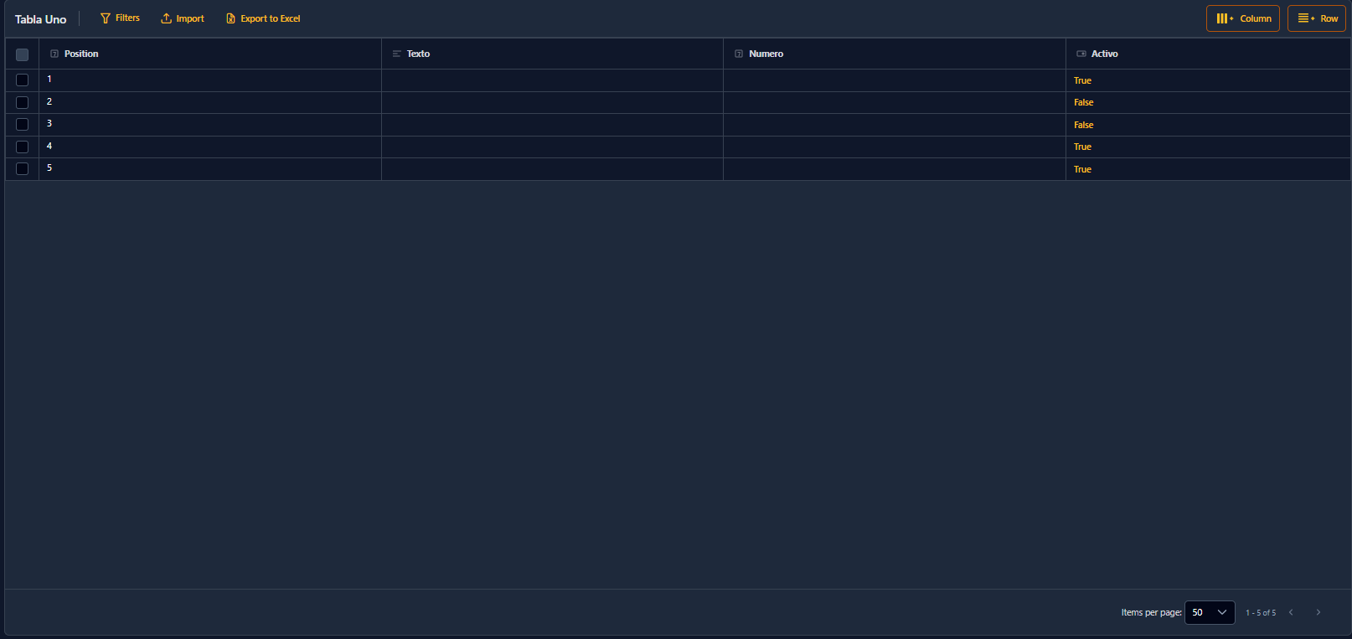Click the False value in row 2
The width and height of the screenshot is (1352, 639).
tap(1083, 102)
